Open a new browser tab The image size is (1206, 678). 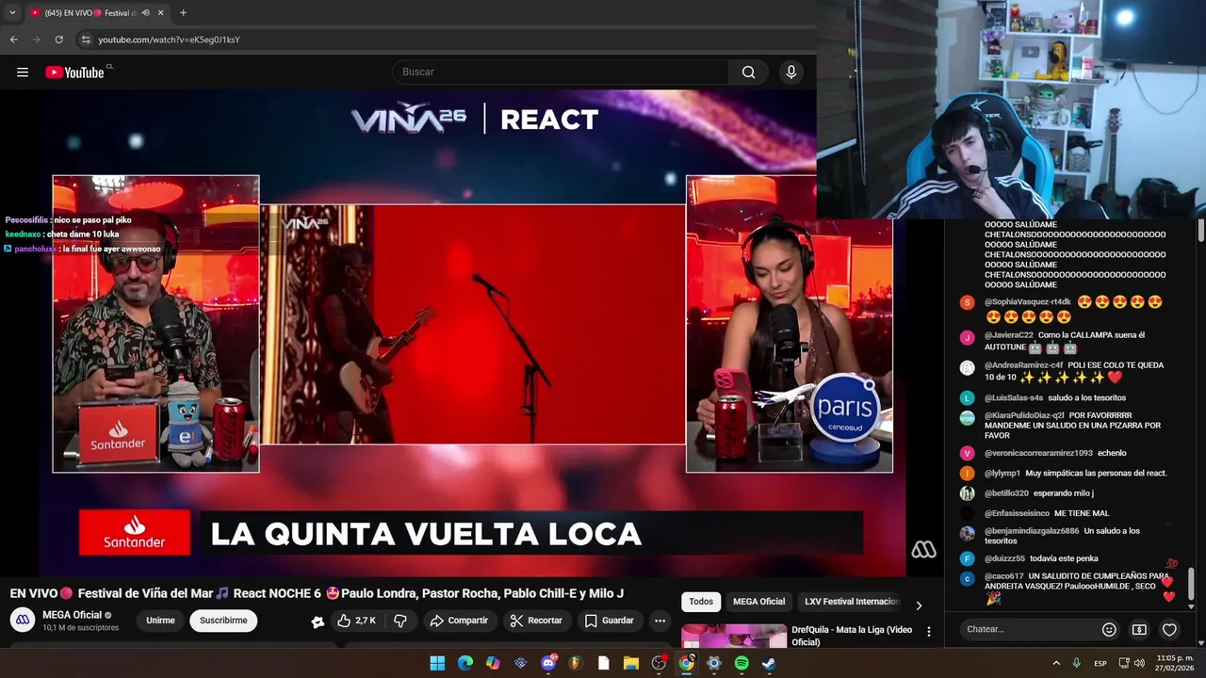pyautogui.click(x=183, y=13)
